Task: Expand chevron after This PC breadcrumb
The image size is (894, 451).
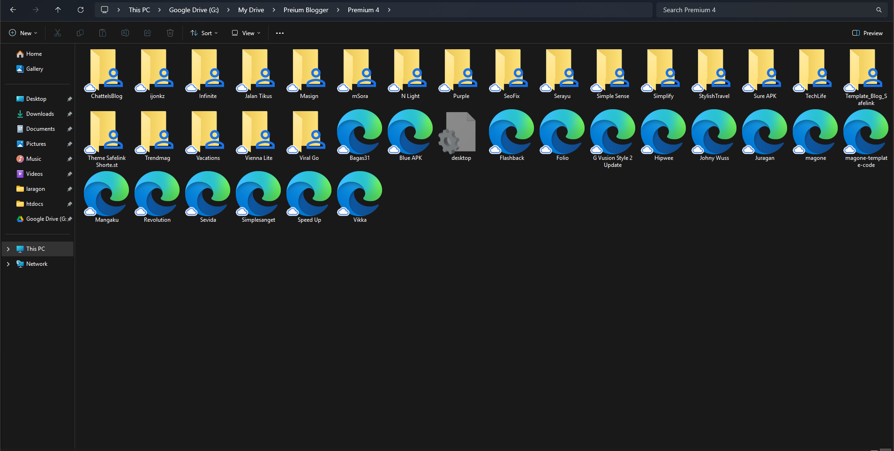Action: [159, 10]
